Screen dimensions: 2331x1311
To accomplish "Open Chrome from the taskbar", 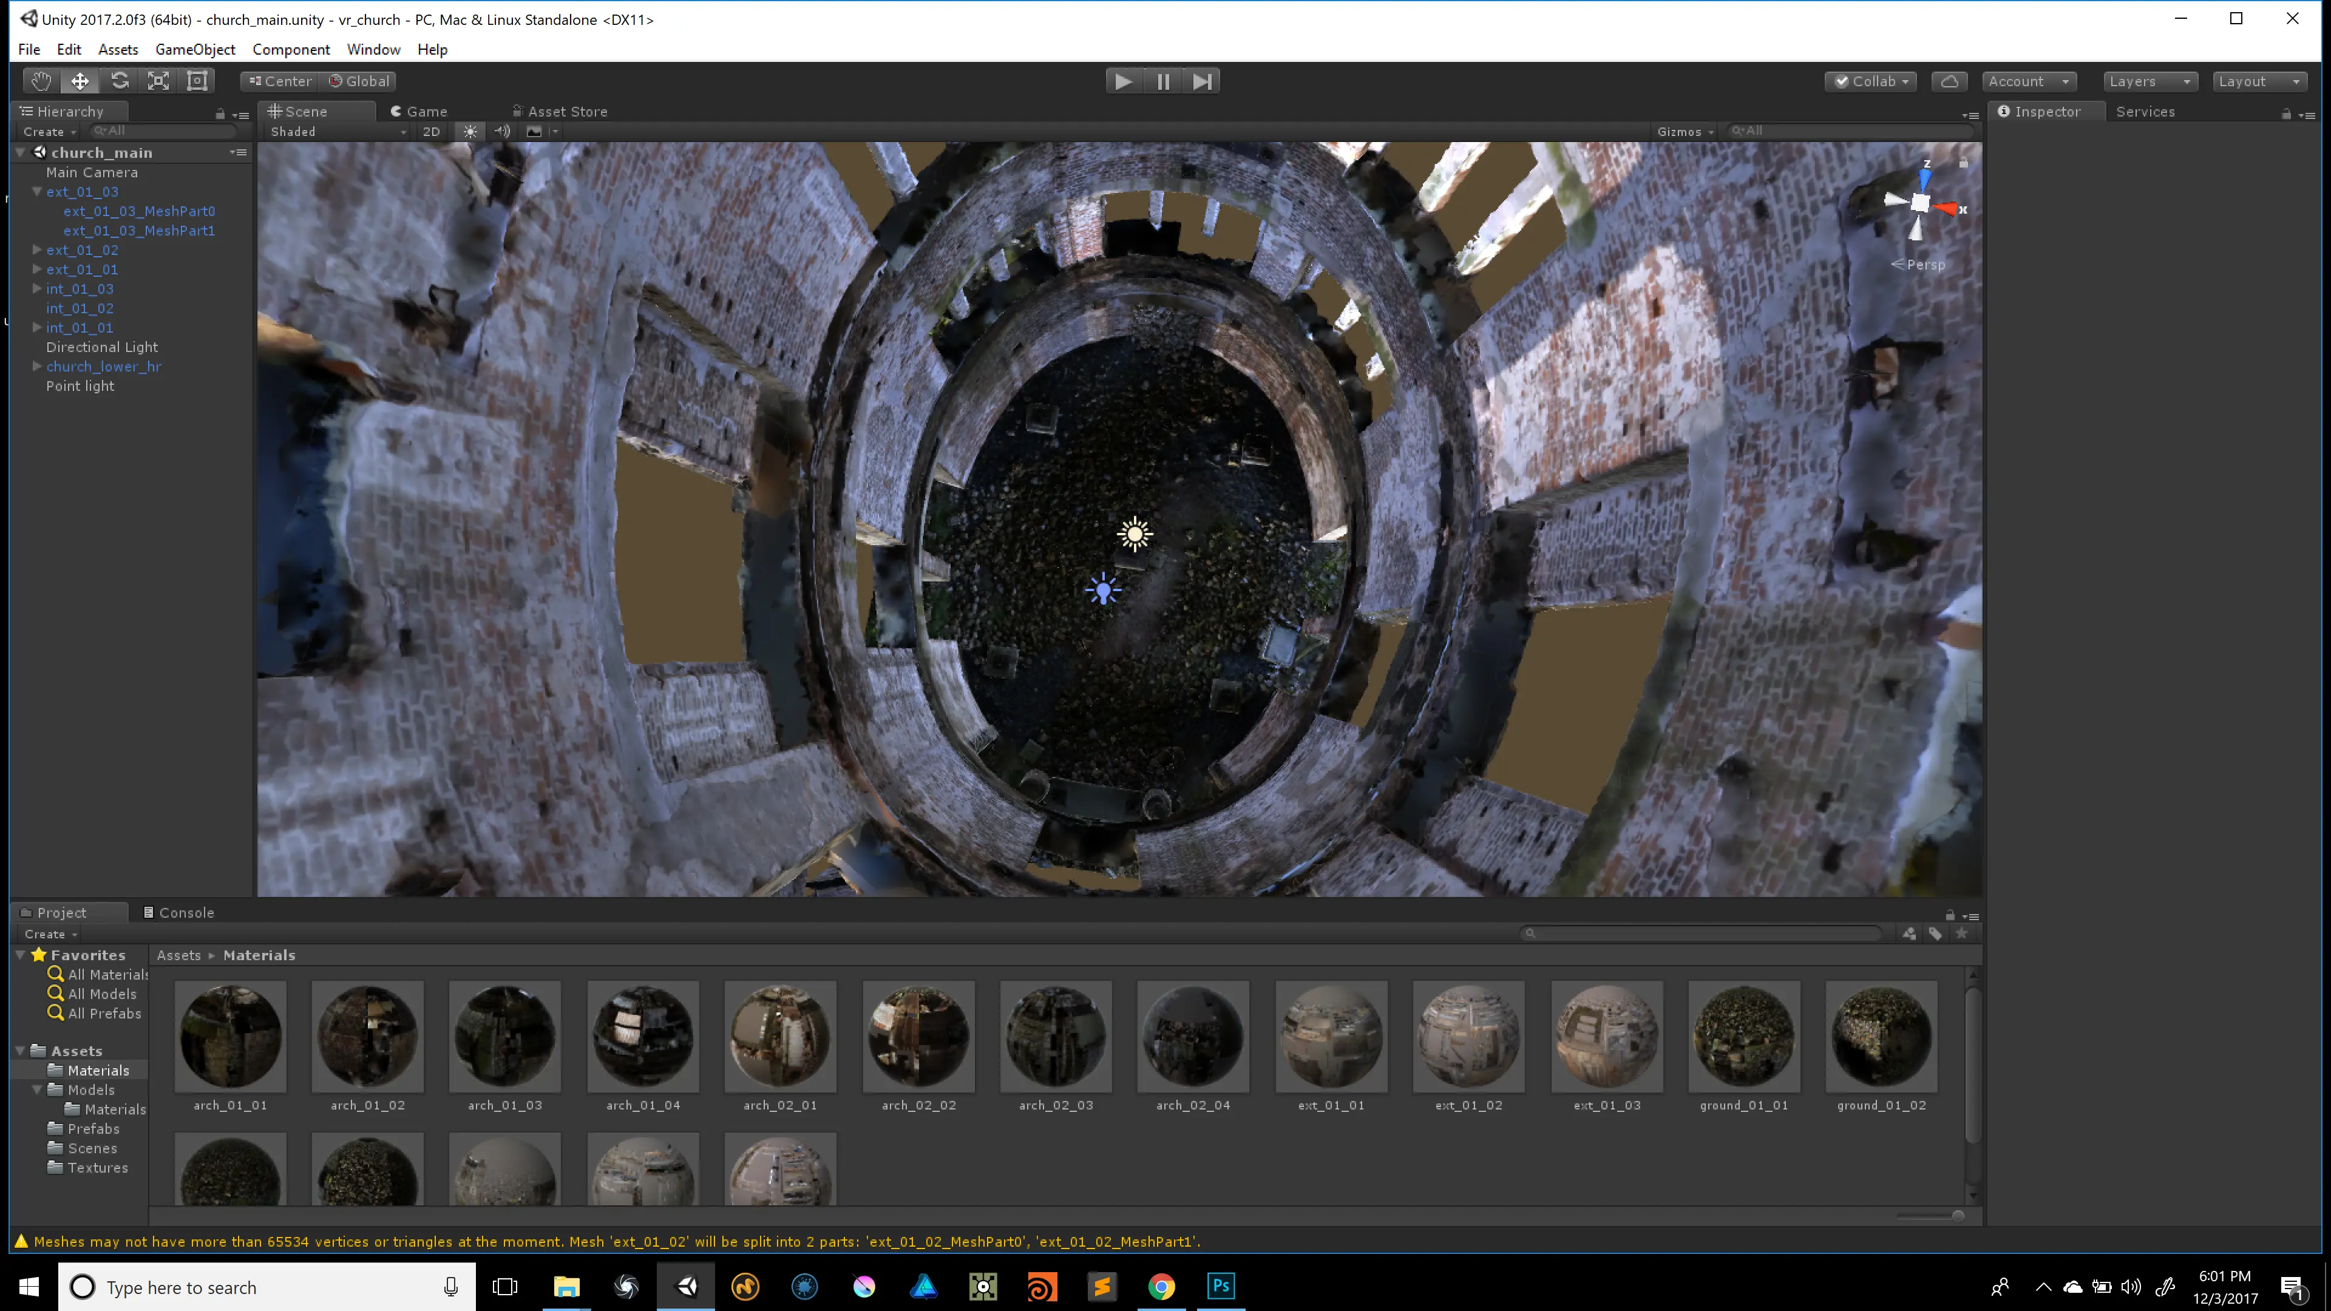I will (1161, 1286).
